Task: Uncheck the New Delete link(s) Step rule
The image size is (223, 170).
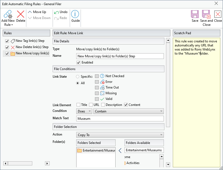Action: [7, 47]
